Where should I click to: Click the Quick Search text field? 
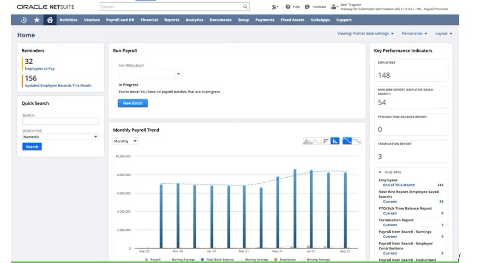tap(60, 122)
